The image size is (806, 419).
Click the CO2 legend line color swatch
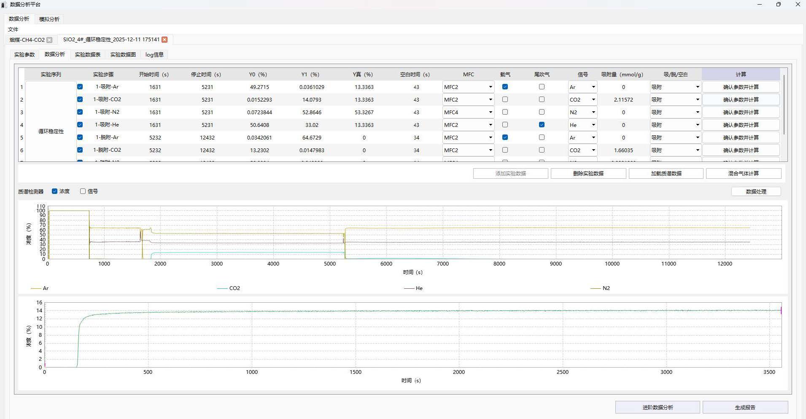click(x=222, y=288)
